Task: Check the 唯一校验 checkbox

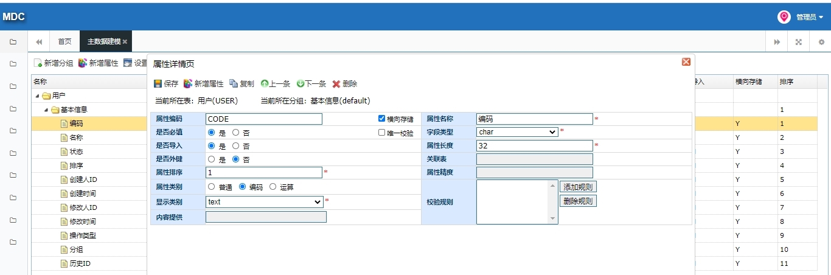Action: click(x=382, y=132)
